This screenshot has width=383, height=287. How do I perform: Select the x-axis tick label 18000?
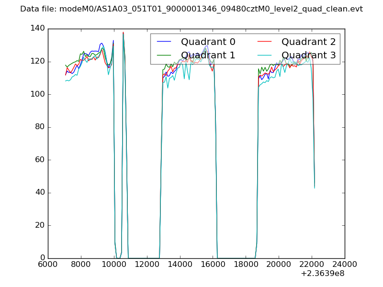click(246, 264)
